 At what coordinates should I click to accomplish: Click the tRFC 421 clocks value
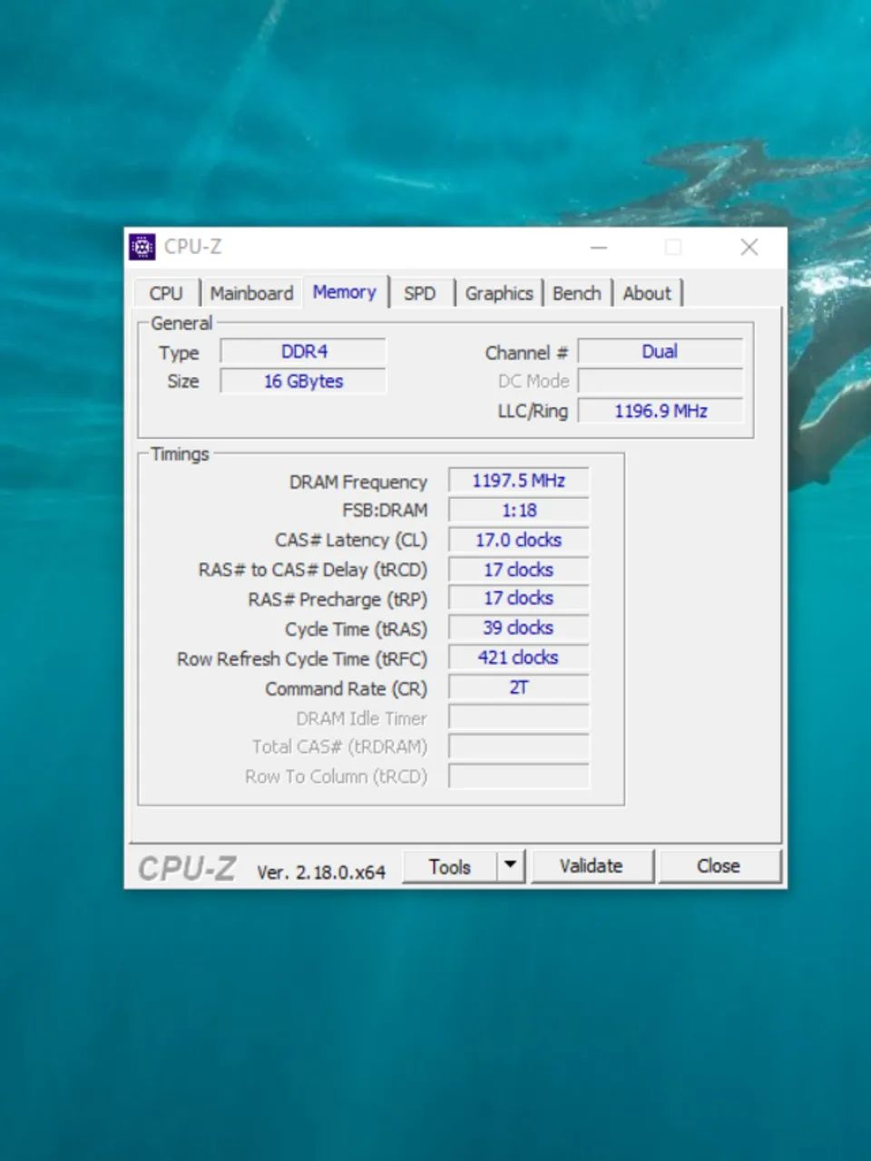519,659
